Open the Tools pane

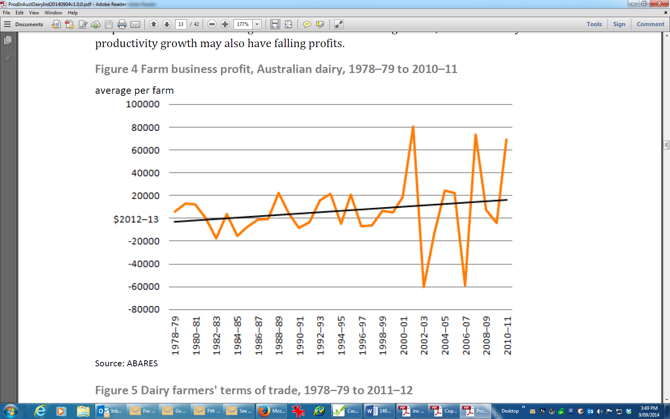coord(594,24)
